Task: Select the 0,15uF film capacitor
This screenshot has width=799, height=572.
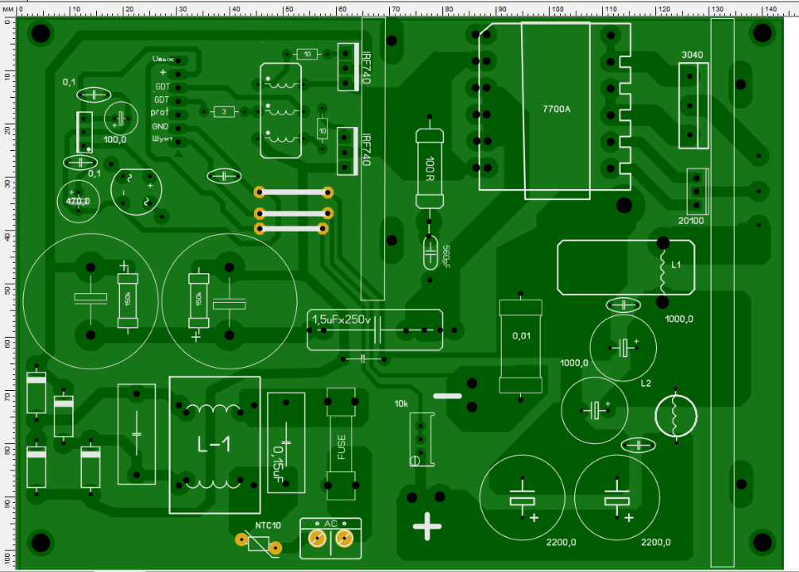Action: [x=285, y=443]
